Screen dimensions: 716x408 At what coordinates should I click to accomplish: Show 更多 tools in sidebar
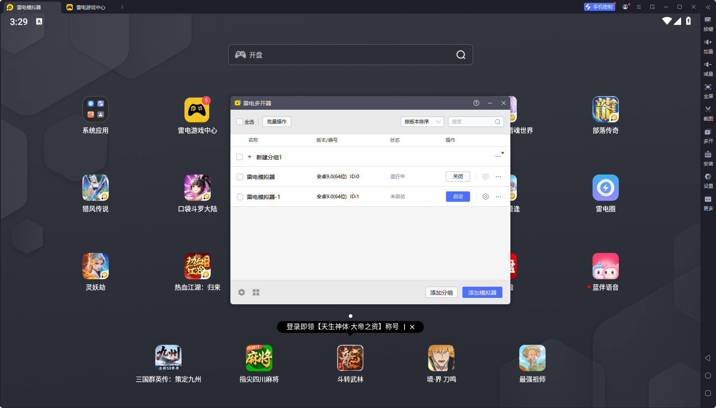[708, 203]
